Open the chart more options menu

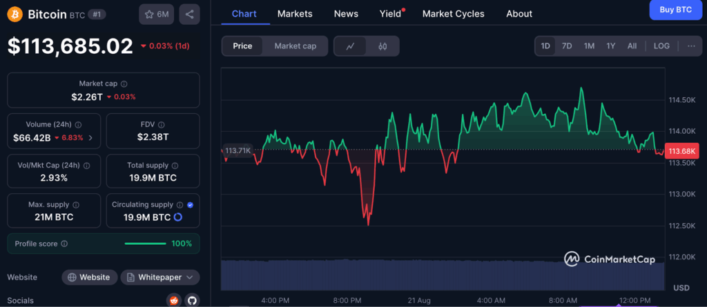click(691, 46)
